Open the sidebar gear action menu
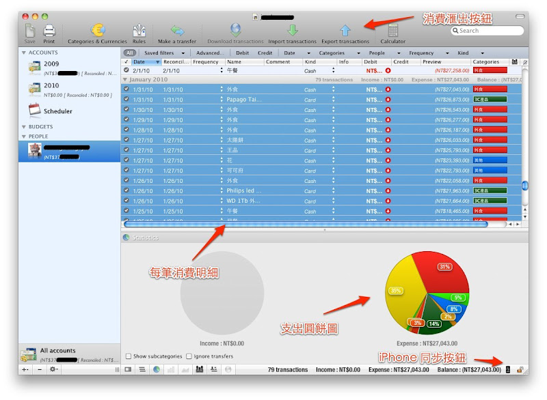The image size is (547, 400). 53,369
